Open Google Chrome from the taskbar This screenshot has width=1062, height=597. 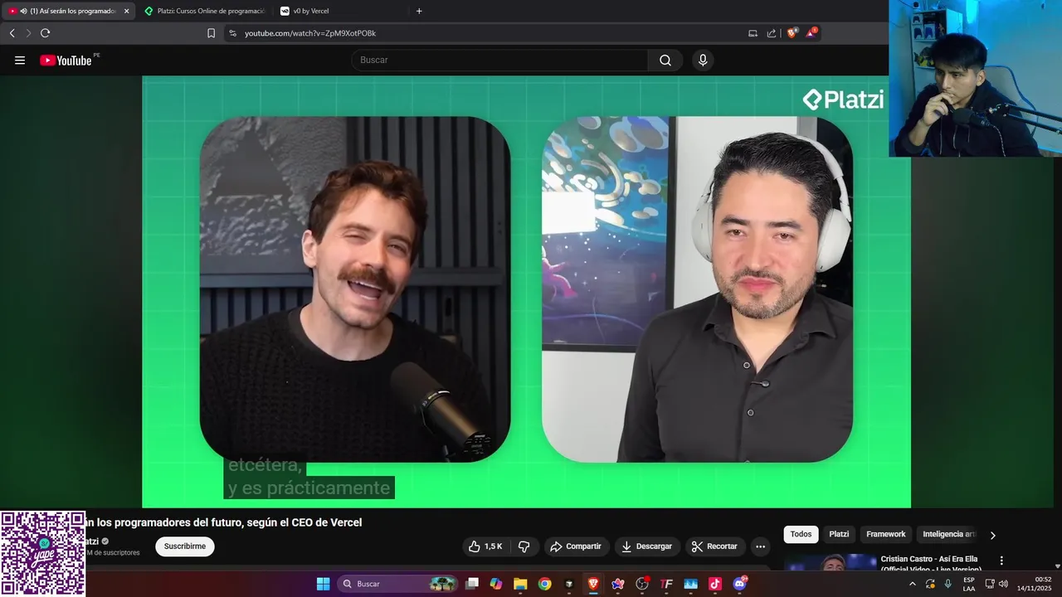click(544, 584)
